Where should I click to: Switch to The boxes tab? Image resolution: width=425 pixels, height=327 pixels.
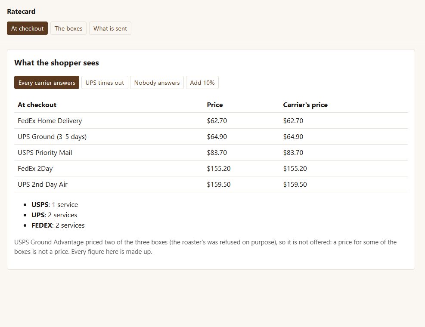coord(68,28)
